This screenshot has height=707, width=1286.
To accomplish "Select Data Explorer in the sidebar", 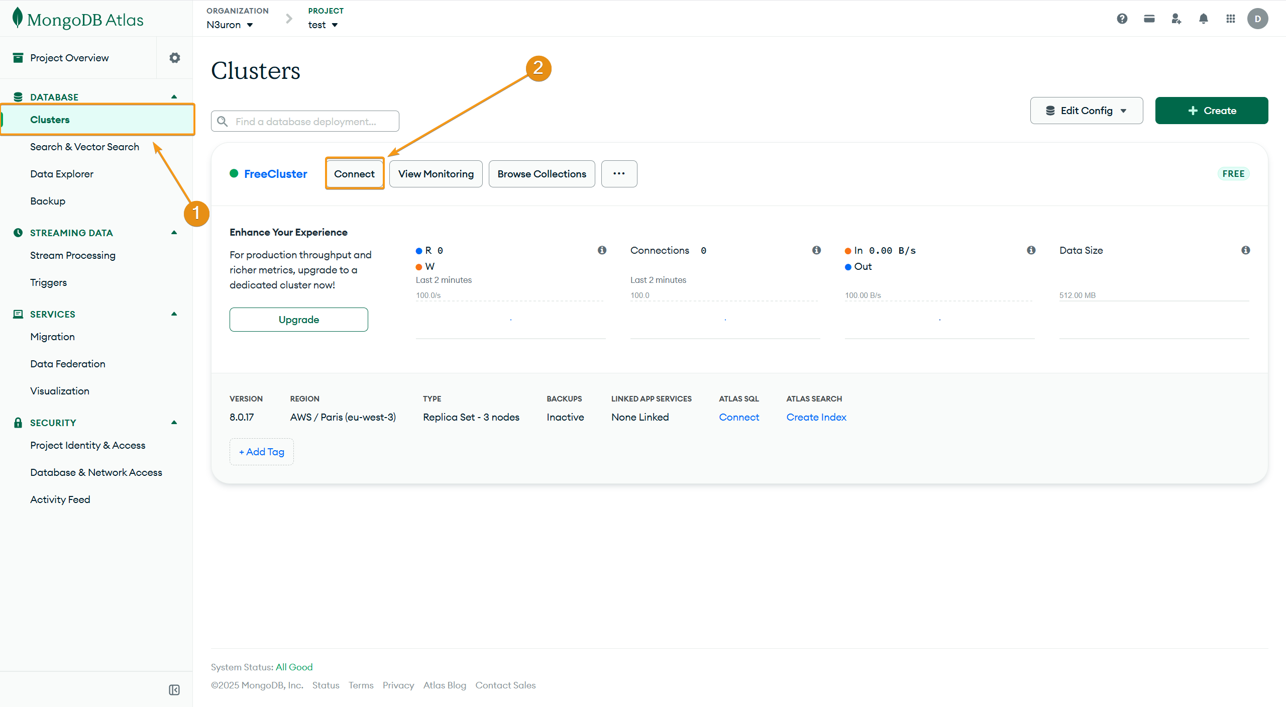I will coord(62,174).
